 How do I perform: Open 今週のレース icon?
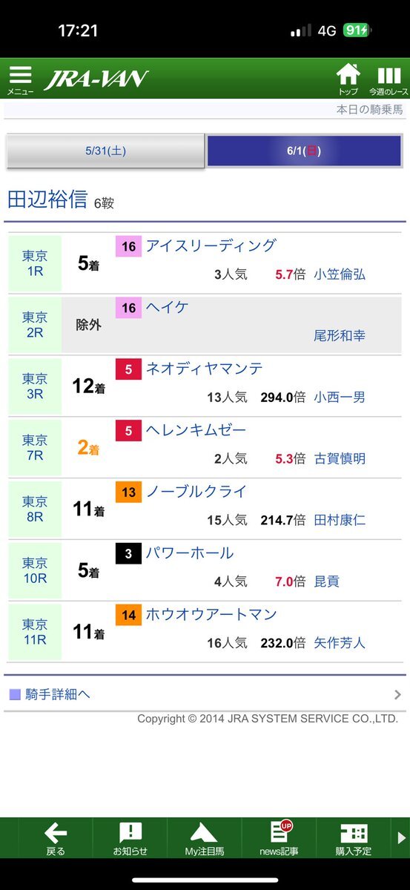pos(388,79)
